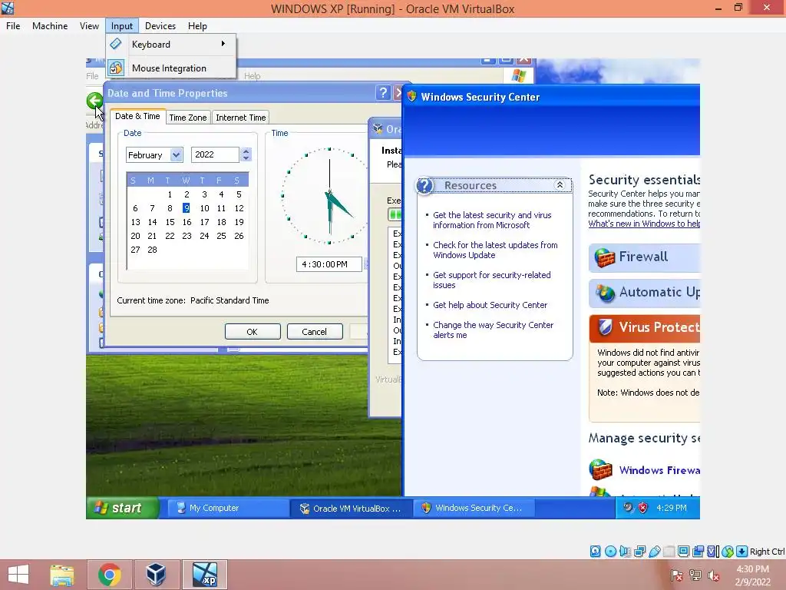
Task: Collapse the Virus Protection section
Action: [644, 327]
